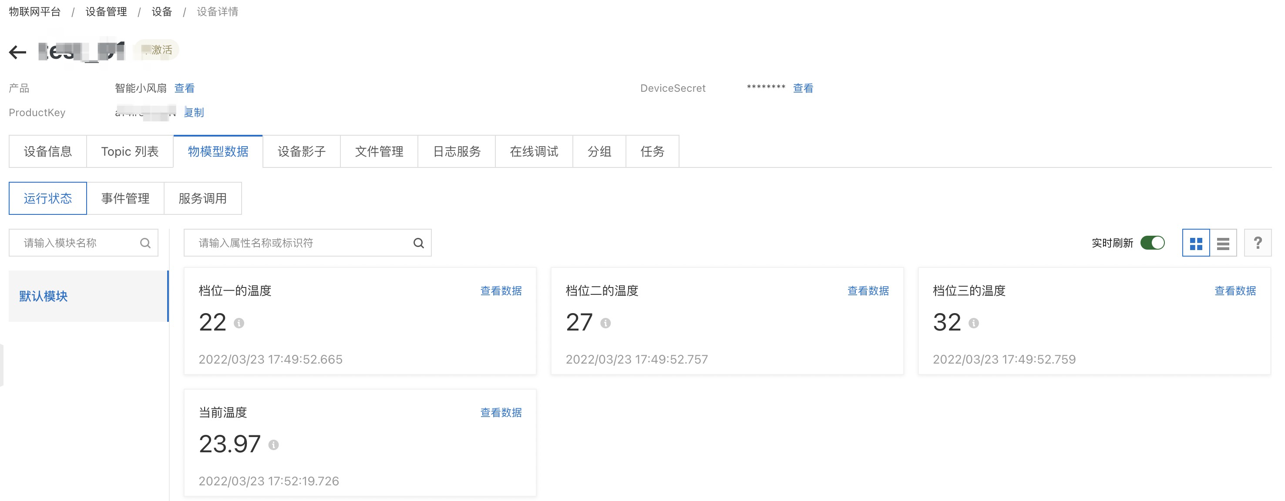Select the 运行状态 sub-tab
This screenshot has width=1285, height=501.
click(48, 198)
